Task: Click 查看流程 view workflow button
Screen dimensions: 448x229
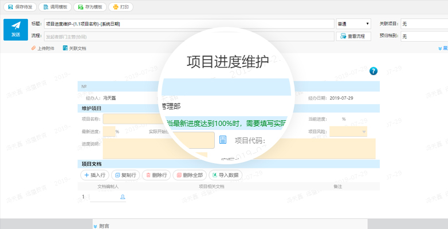Action: 352,36
